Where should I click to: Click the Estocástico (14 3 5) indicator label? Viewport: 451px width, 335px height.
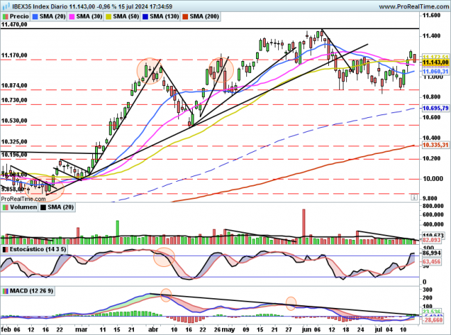pyautogui.click(x=35, y=248)
